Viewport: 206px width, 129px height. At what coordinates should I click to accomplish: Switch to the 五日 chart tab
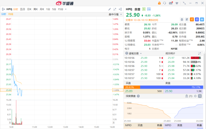click(22, 9)
